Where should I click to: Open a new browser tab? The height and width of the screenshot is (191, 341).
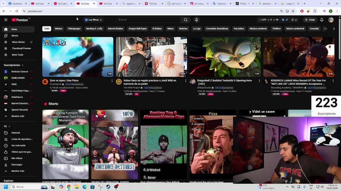(305, 4)
